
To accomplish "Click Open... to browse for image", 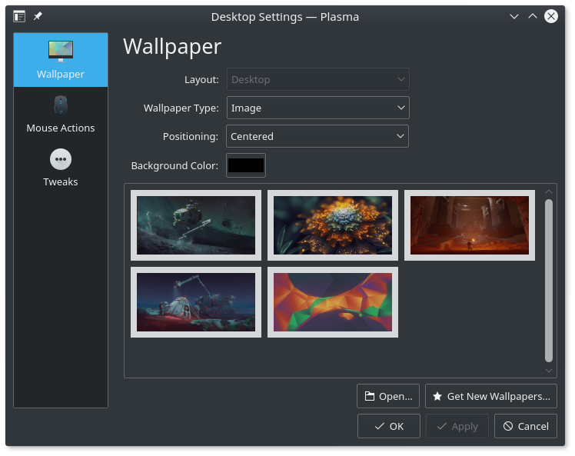I will pos(388,396).
